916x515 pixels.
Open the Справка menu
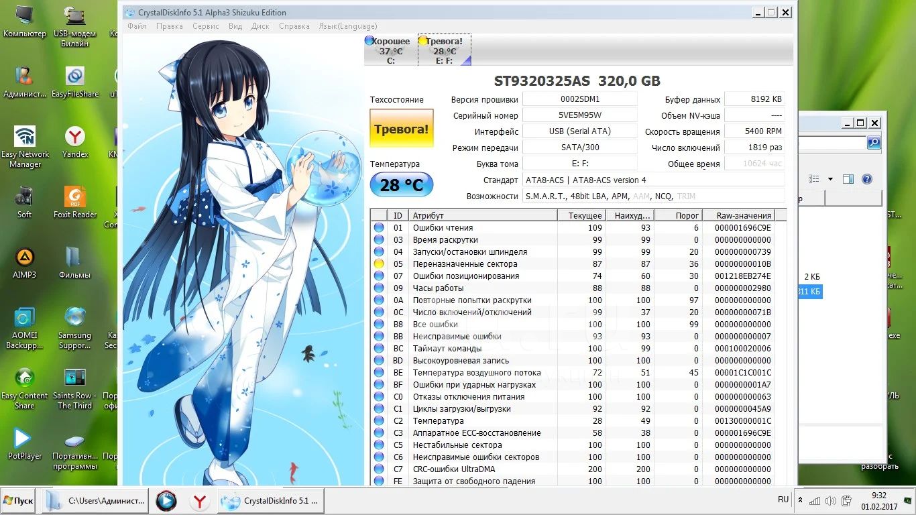click(294, 26)
